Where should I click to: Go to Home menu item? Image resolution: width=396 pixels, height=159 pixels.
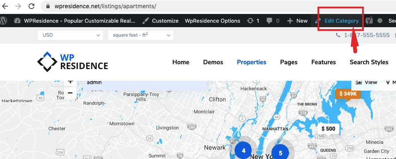pos(181,62)
